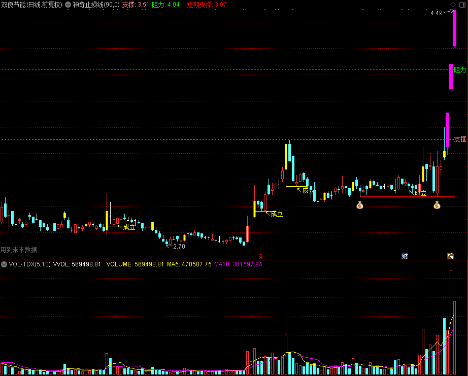Click the magenta MA10 value label
Screen dimensions: 468x376
click(238, 264)
